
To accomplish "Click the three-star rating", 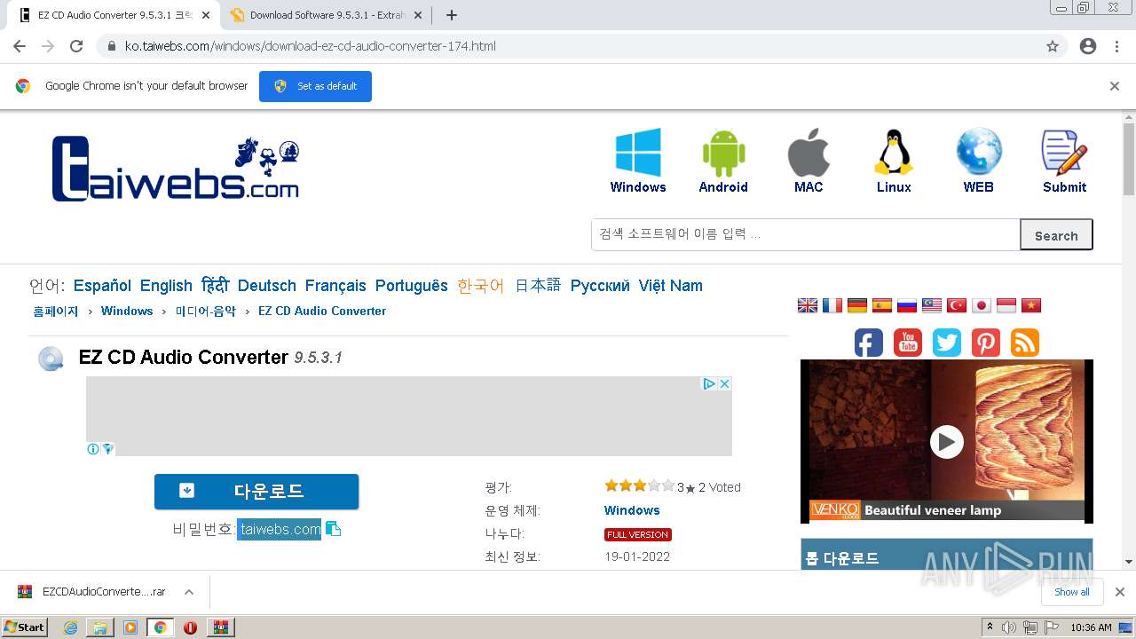I will [640, 485].
